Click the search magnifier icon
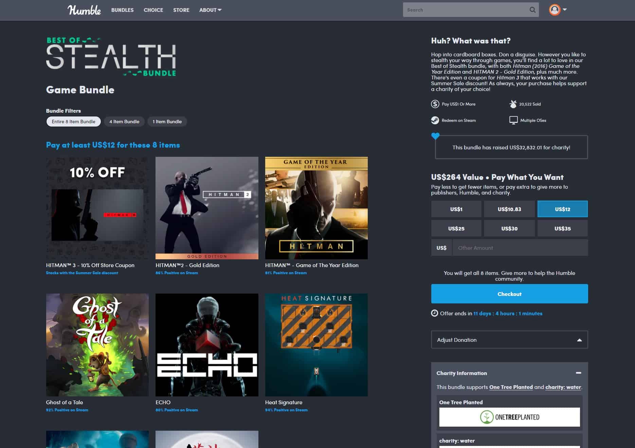 (532, 10)
